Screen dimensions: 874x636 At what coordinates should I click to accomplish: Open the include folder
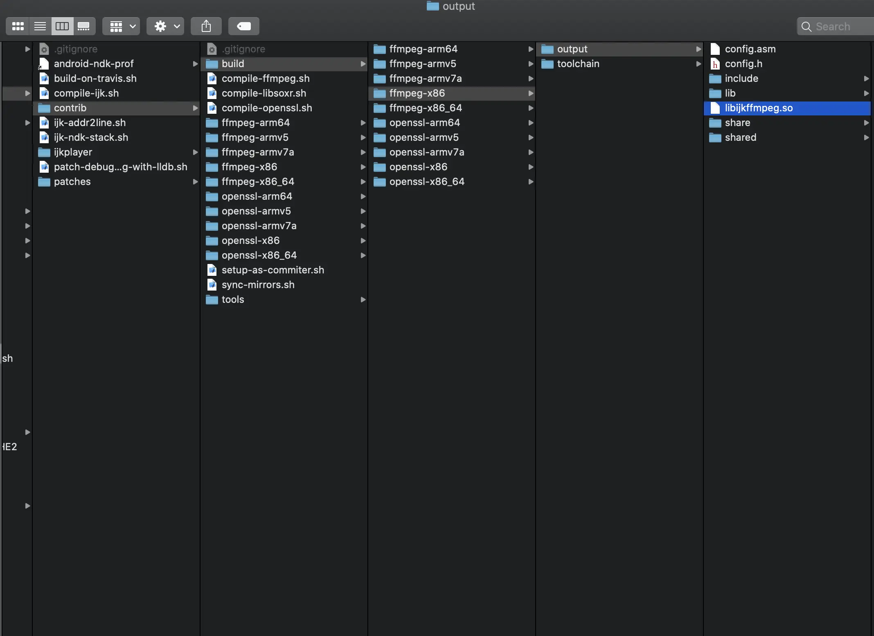coord(787,79)
